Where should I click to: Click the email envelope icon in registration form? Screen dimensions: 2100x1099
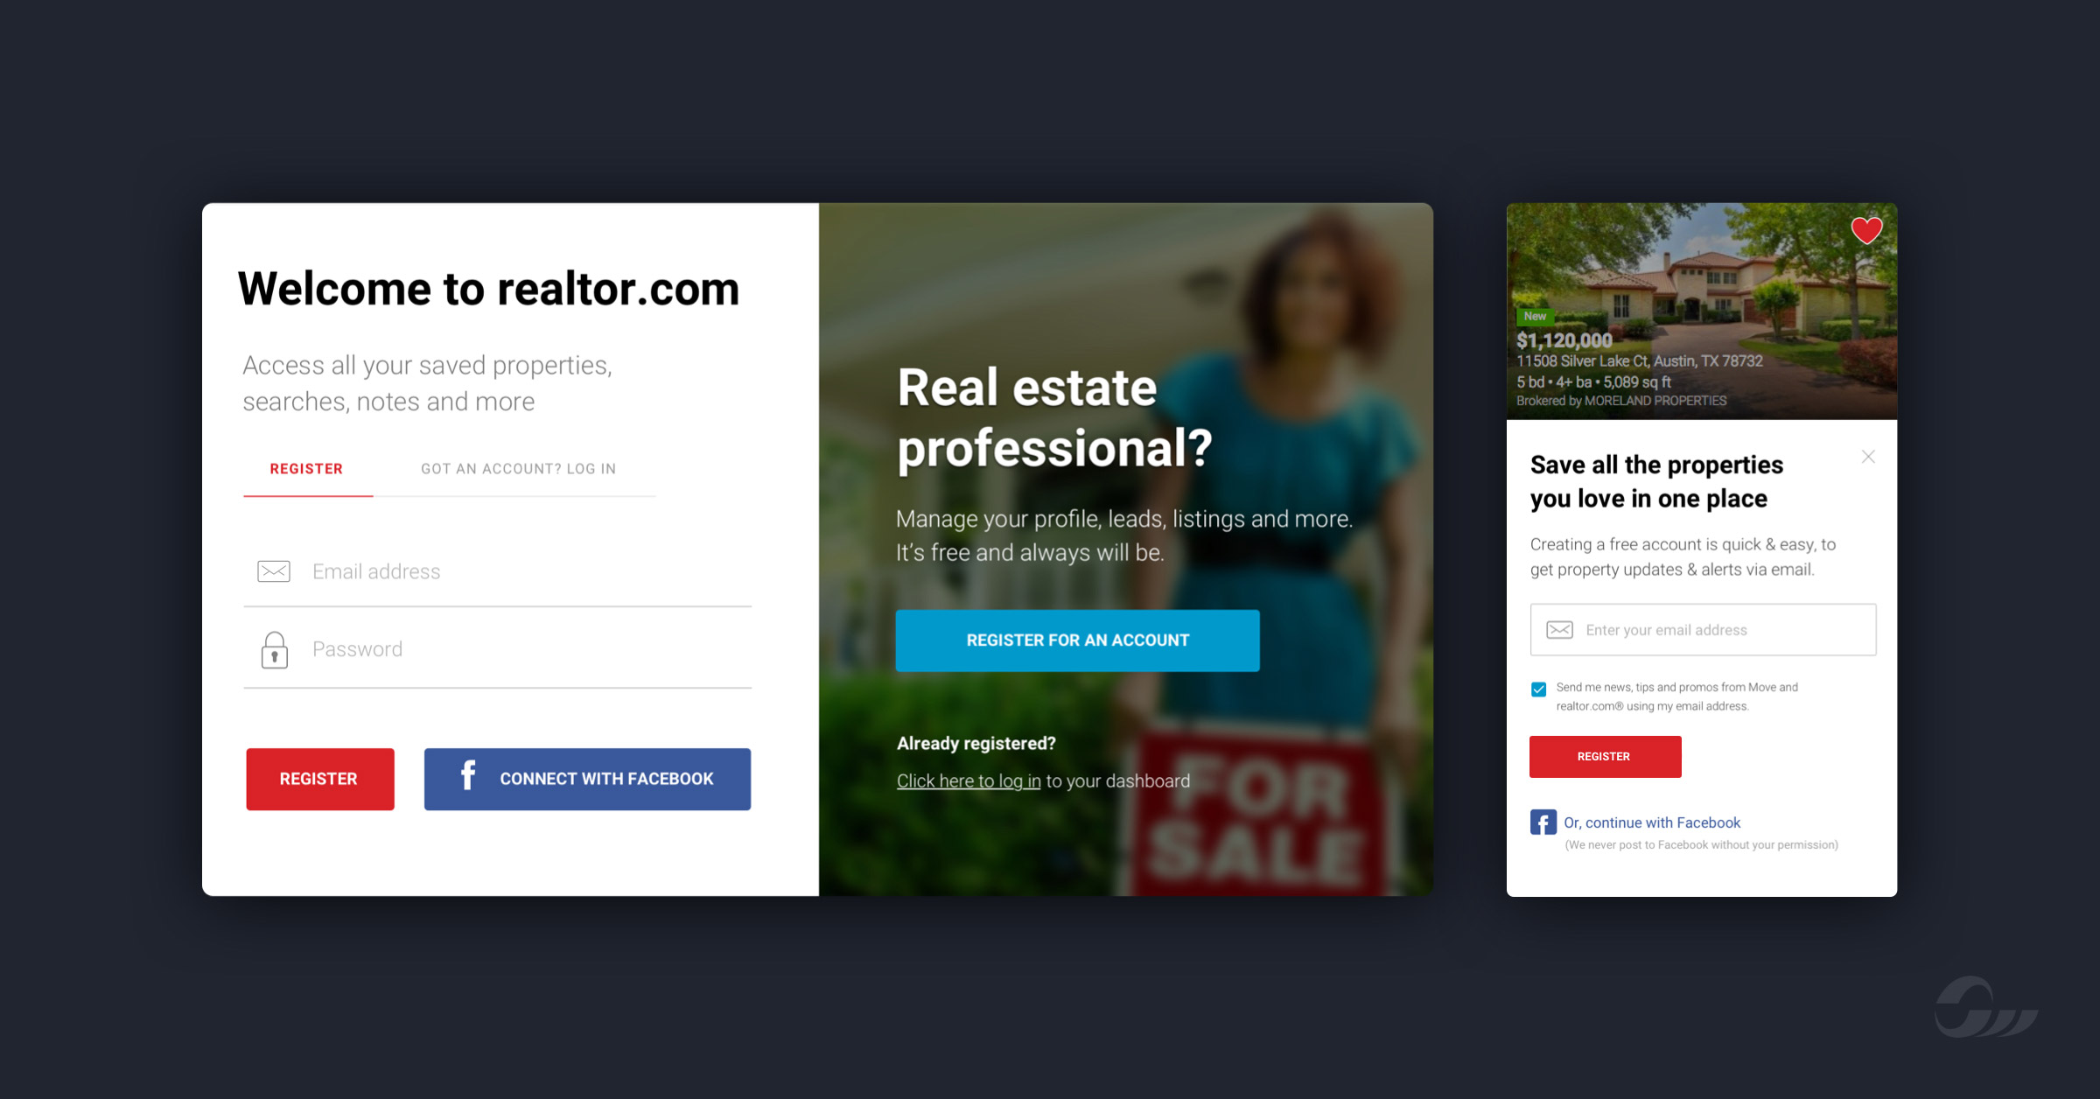point(274,571)
